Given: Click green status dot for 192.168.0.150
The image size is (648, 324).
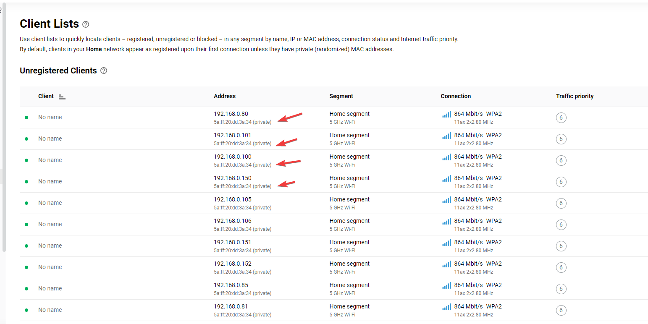Looking at the screenshot, I should point(26,182).
